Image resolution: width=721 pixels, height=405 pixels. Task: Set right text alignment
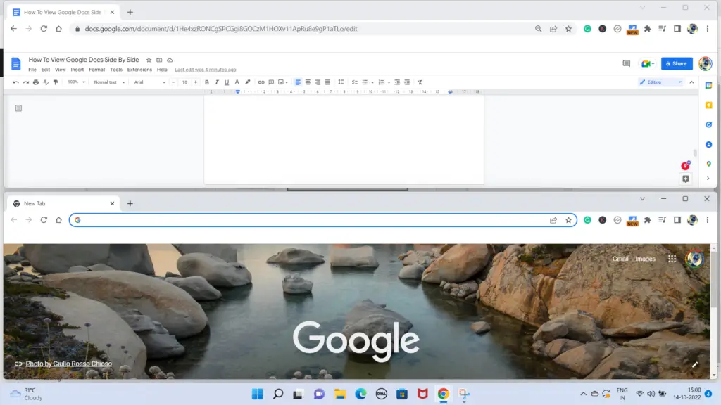point(318,82)
